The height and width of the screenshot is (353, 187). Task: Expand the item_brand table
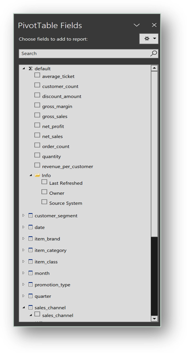click(x=23, y=238)
